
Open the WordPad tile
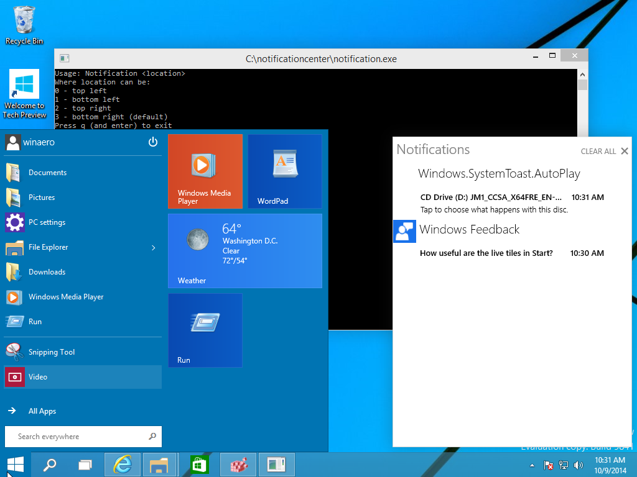coord(284,171)
